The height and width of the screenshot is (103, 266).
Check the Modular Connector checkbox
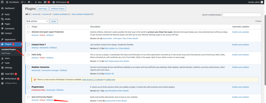point(28,67)
